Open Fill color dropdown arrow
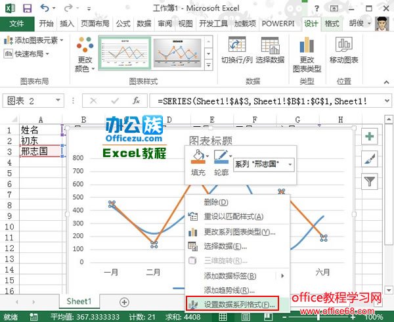The height and width of the screenshot is (322, 394). point(208,156)
